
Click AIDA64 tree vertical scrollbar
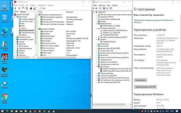coord(36,30)
